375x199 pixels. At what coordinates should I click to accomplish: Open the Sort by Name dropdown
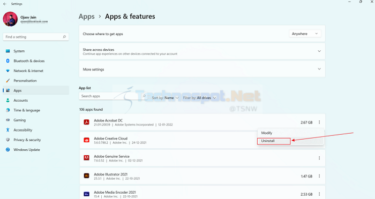pos(165,98)
